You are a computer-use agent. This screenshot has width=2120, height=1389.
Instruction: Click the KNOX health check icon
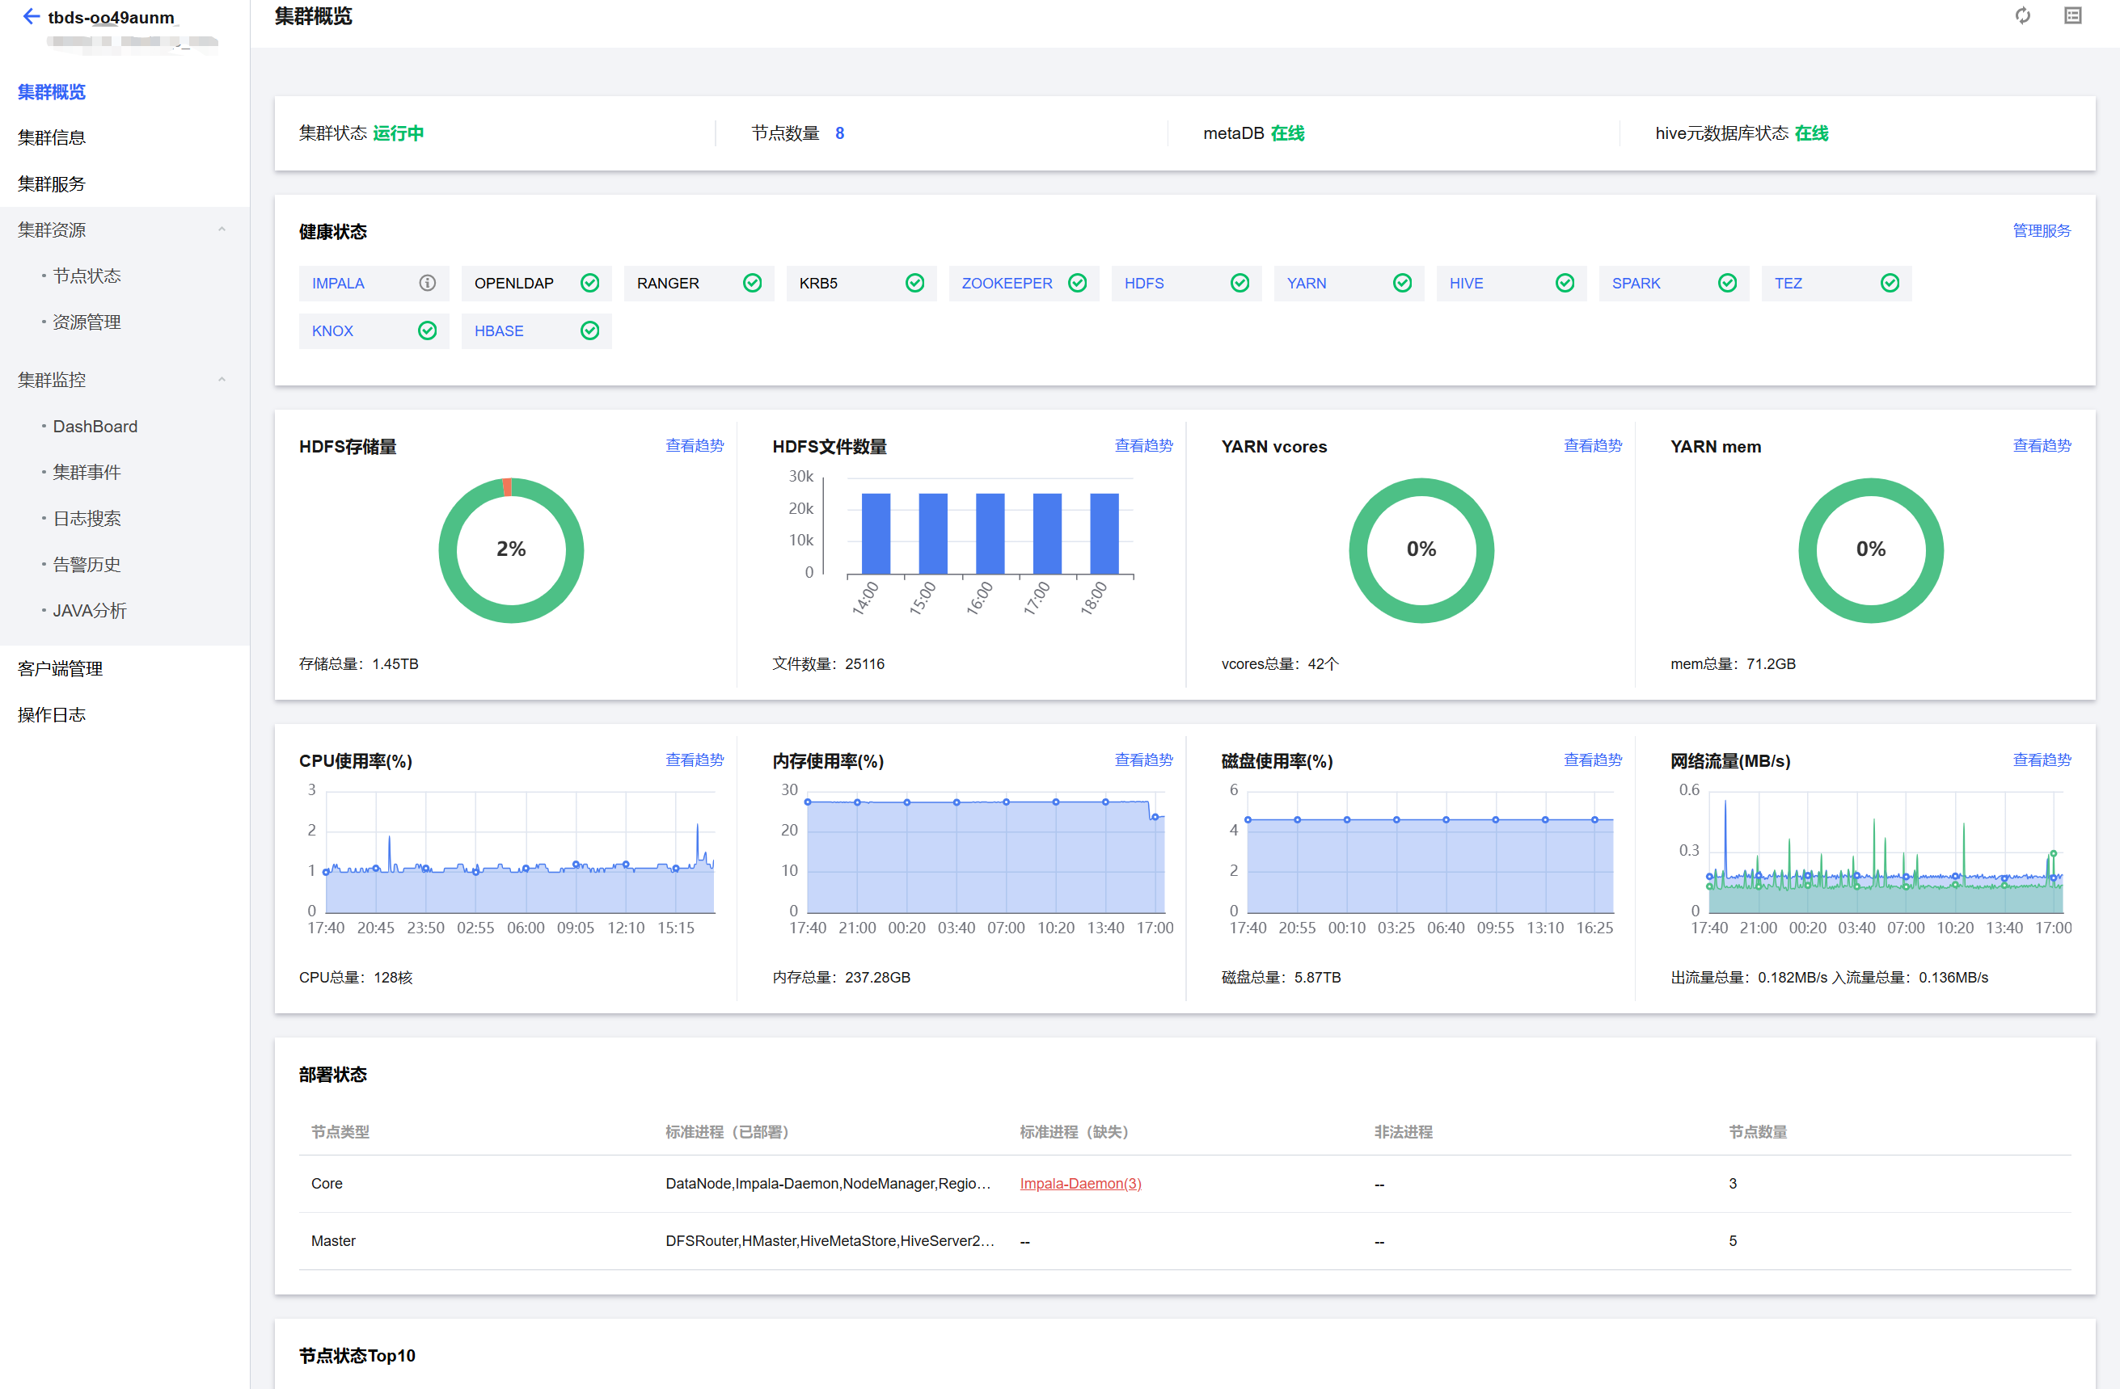(428, 331)
